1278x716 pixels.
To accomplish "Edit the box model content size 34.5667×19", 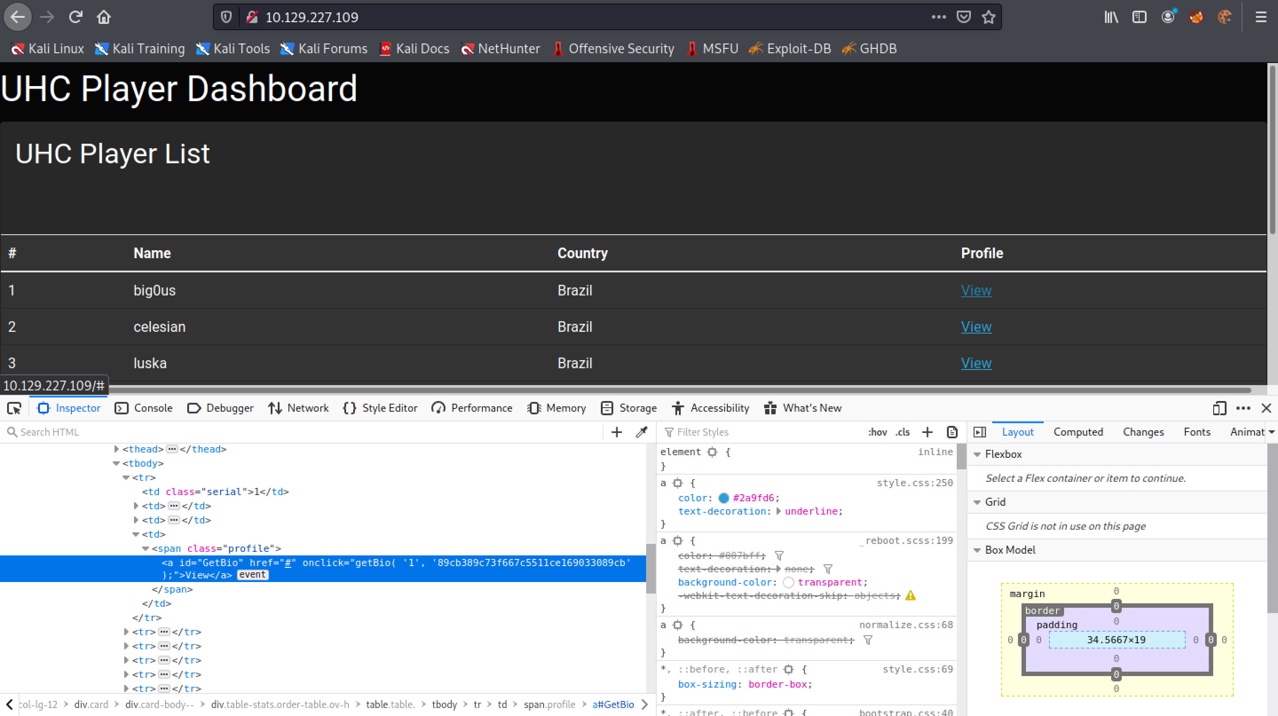I will (x=1116, y=640).
